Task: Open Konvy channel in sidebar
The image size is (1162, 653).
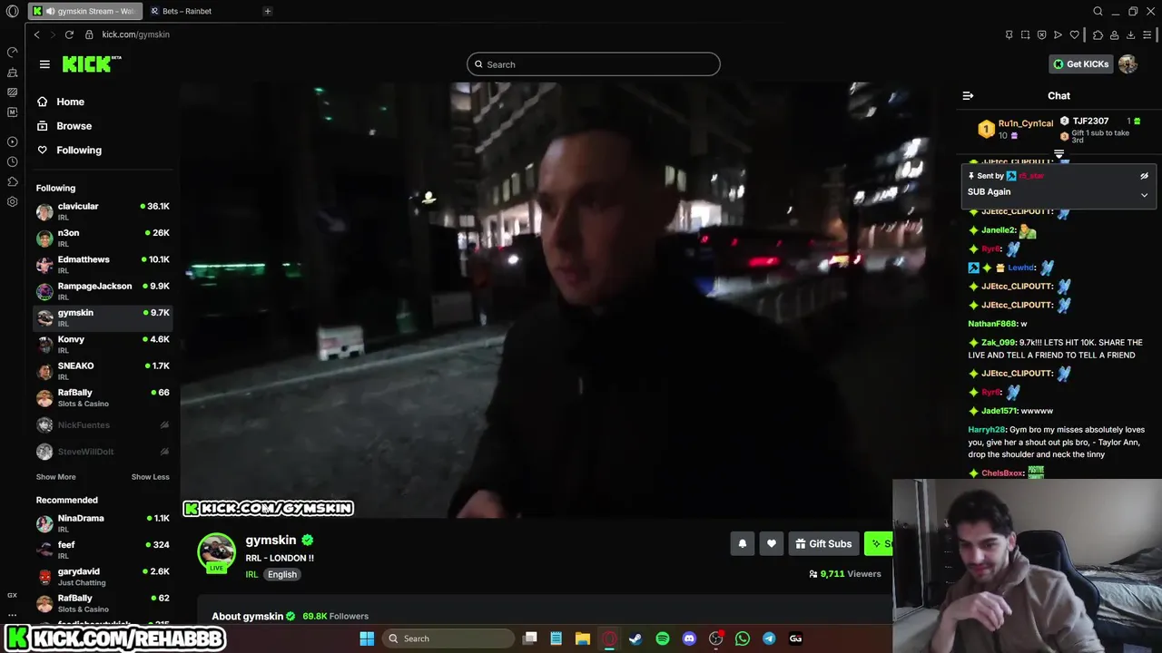Action: (103, 344)
